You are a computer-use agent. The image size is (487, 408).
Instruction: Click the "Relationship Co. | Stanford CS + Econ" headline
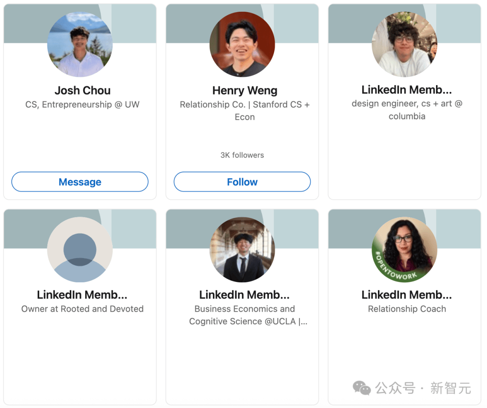(245, 111)
